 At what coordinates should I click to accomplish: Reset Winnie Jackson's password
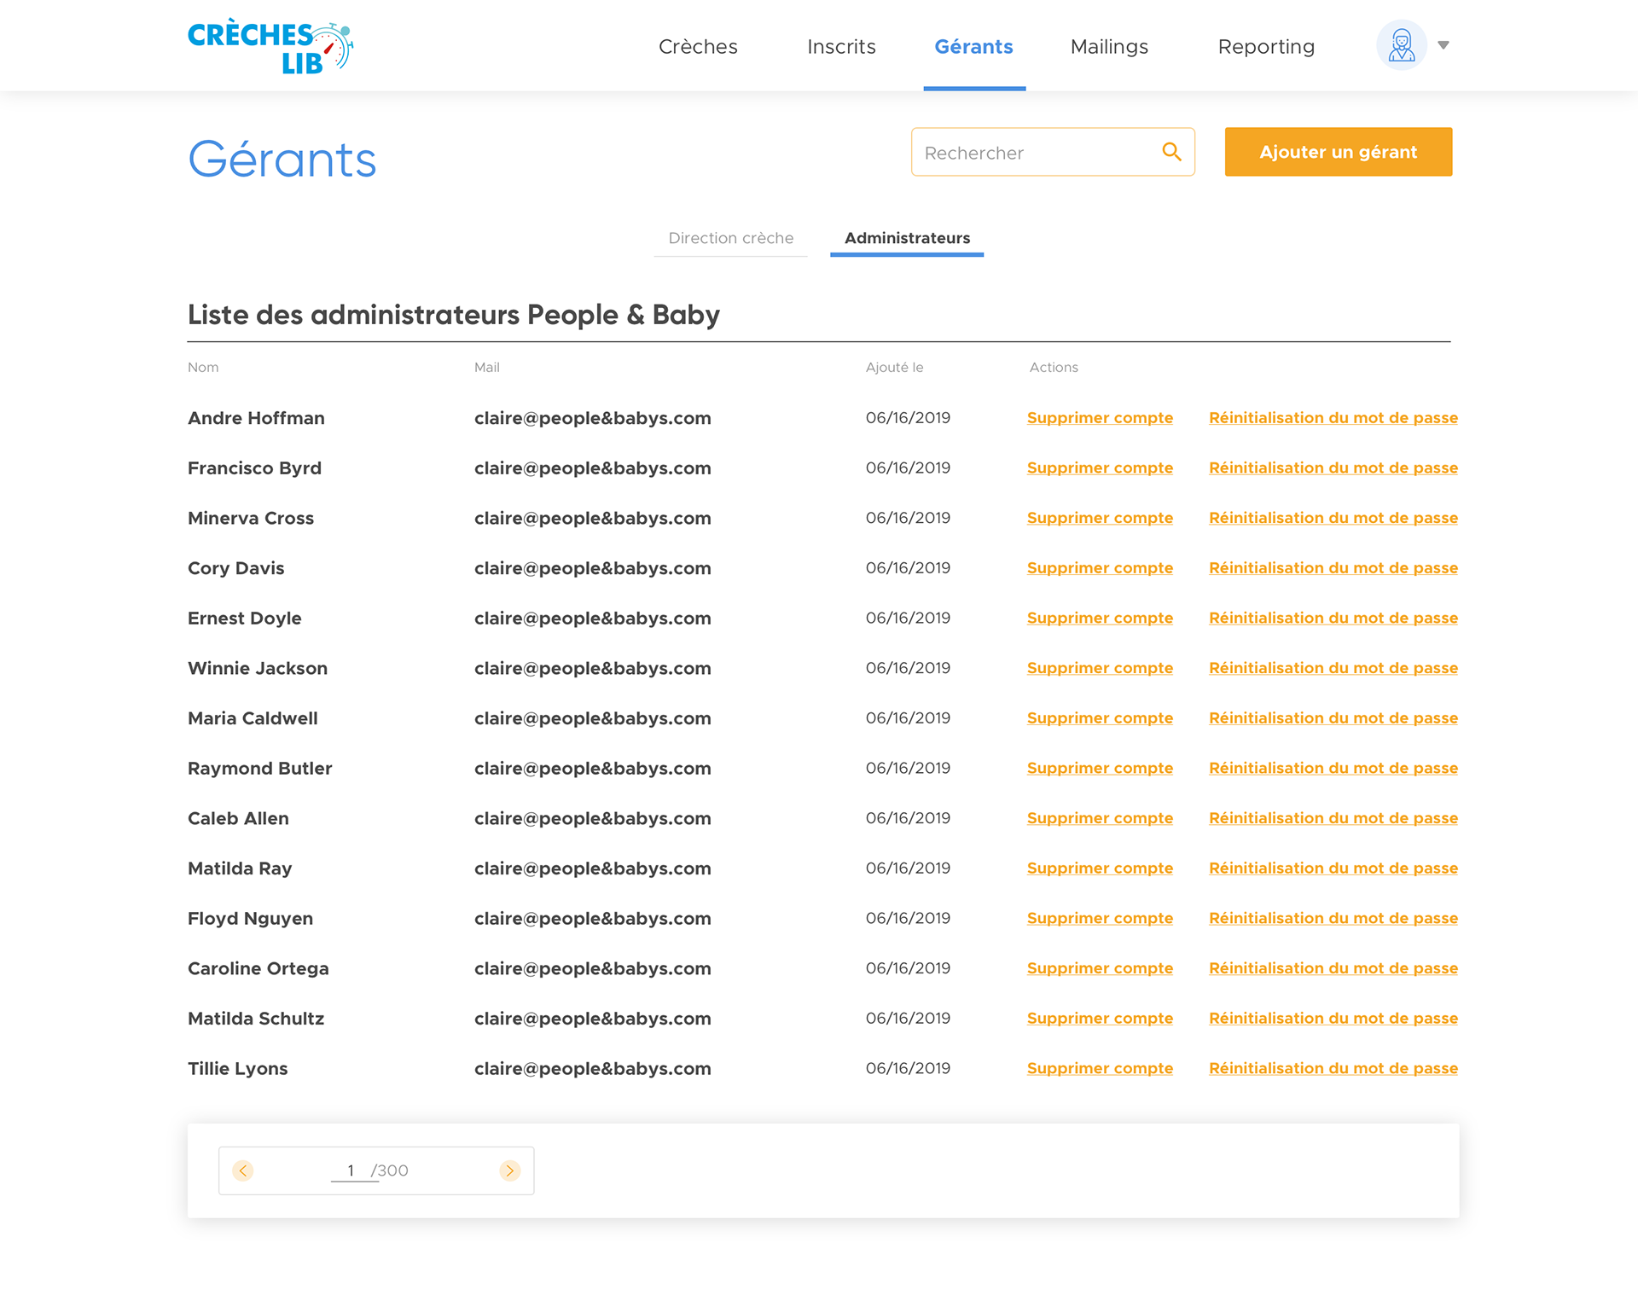[x=1333, y=668]
